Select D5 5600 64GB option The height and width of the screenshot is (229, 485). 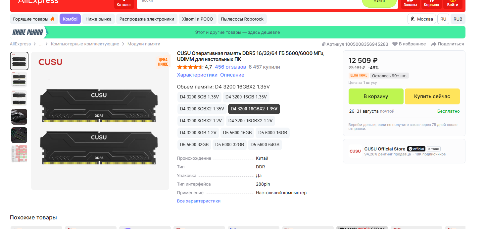tap(265, 144)
